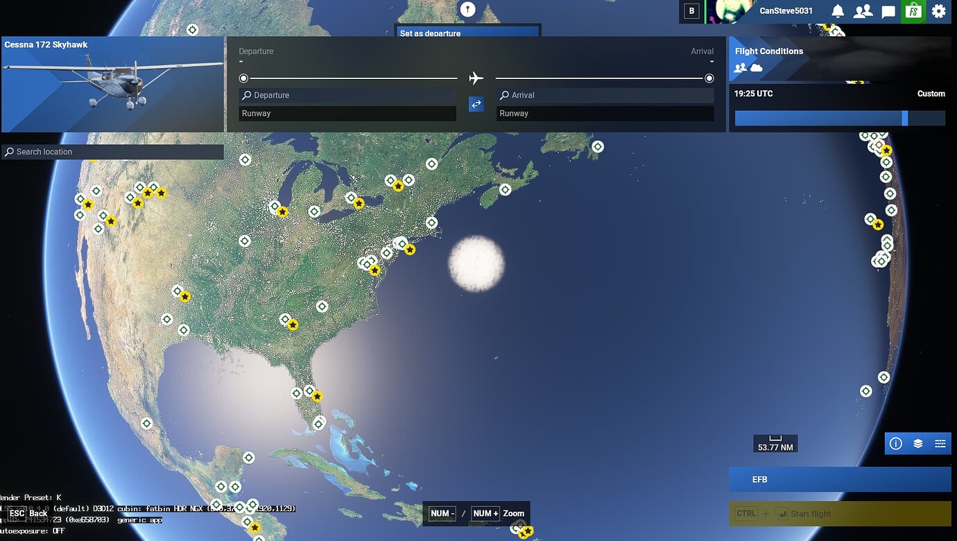Viewport: 957px width, 541px height.
Task: Click the notifications bell icon
Action: click(836, 10)
